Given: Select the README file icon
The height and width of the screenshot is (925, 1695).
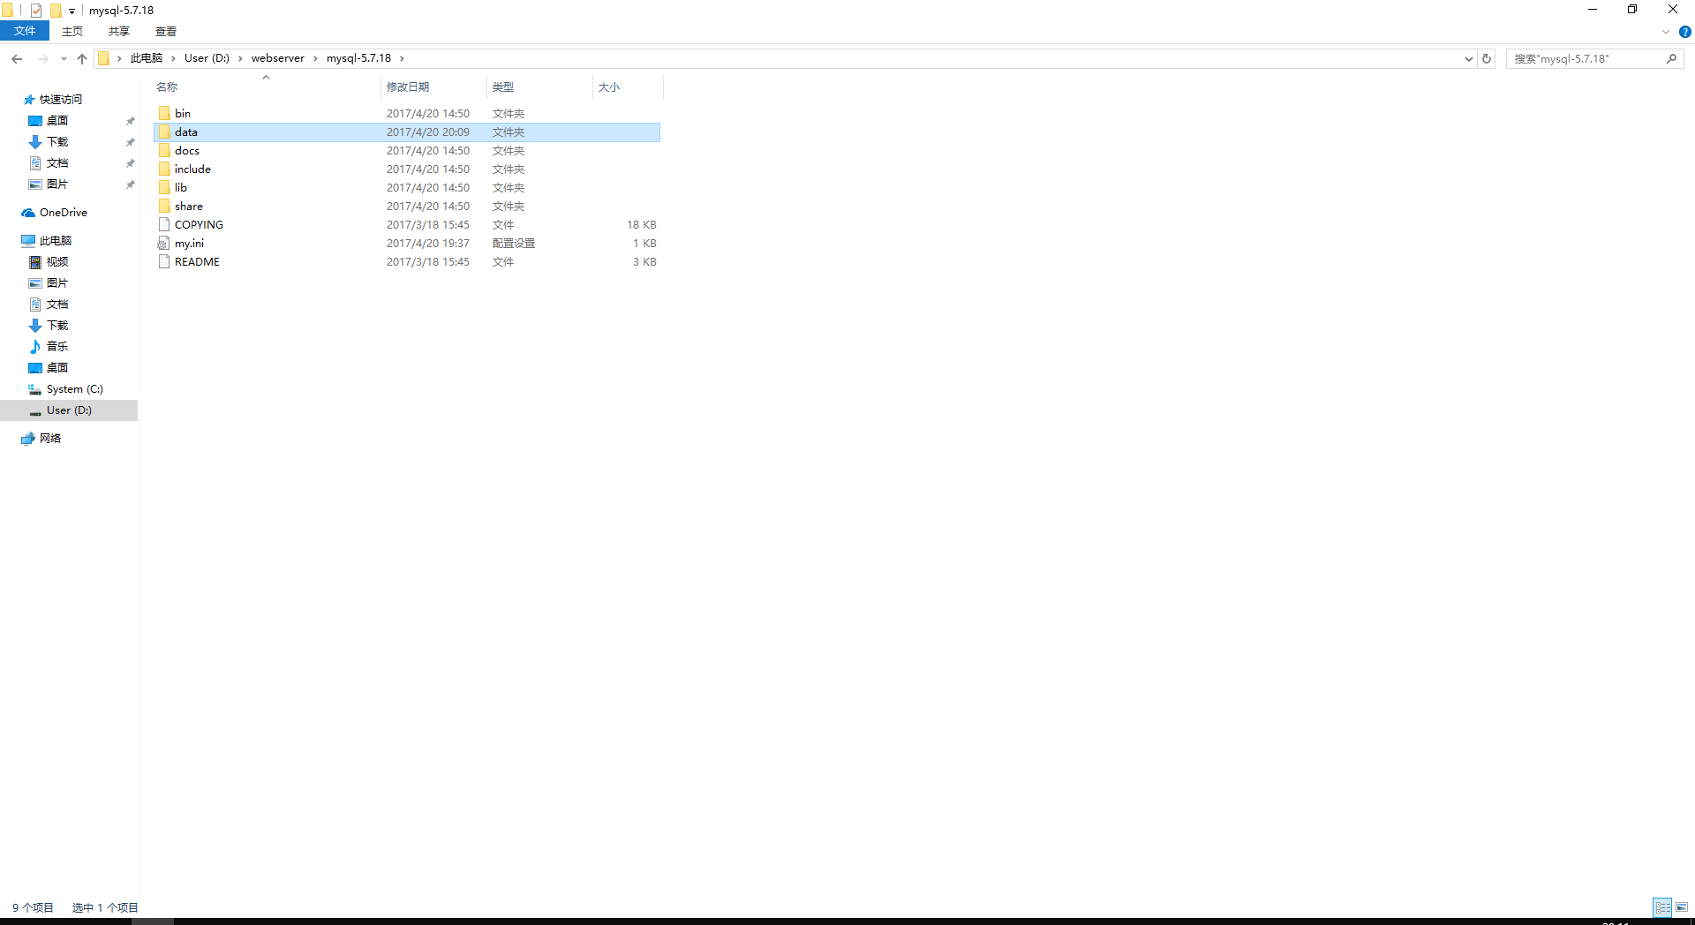Looking at the screenshot, I should 164,261.
